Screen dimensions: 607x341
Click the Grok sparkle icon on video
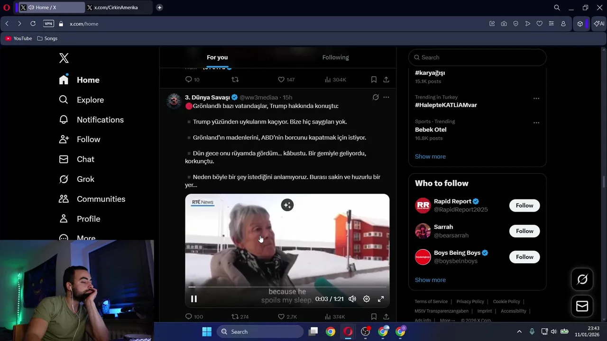(287, 205)
